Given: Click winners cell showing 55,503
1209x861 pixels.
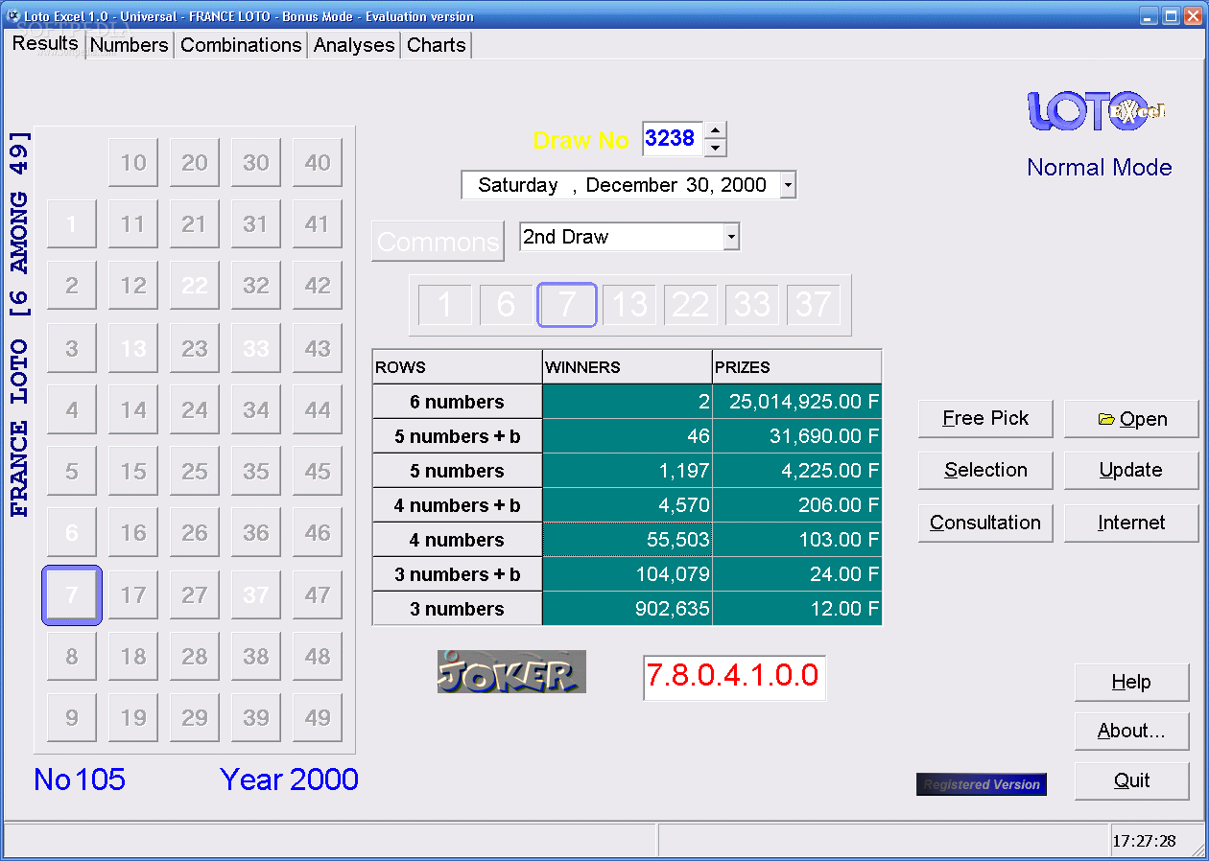Looking at the screenshot, I should (628, 540).
